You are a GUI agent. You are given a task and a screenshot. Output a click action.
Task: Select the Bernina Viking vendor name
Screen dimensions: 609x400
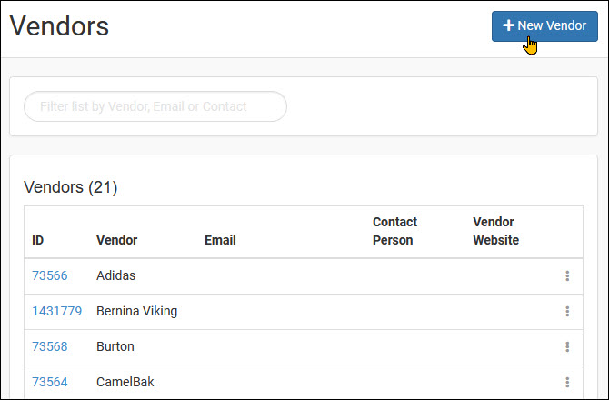click(x=136, y=311)
